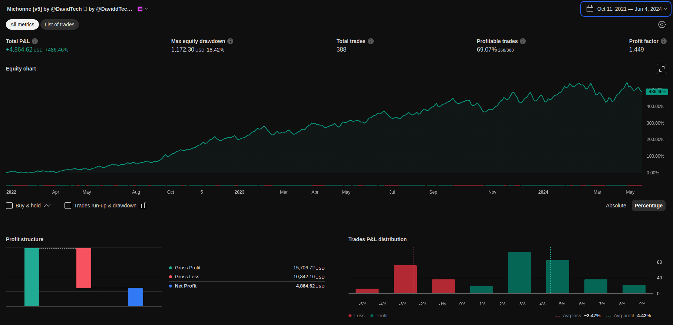Click the info icon next to Total P&L
Viewport: 673px width, 325px height.
pos(35,41)
